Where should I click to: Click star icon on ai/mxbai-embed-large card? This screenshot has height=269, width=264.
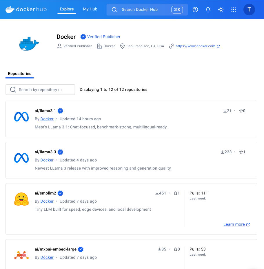176,249
